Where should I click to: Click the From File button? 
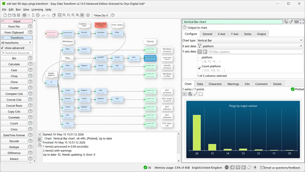[14, 26]
